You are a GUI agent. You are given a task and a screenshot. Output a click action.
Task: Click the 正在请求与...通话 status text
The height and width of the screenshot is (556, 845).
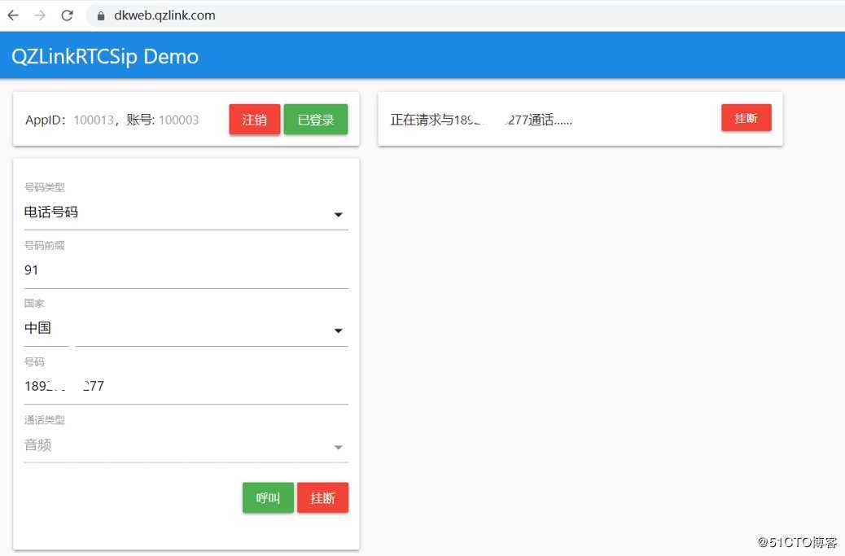click(x=481, y=120)
